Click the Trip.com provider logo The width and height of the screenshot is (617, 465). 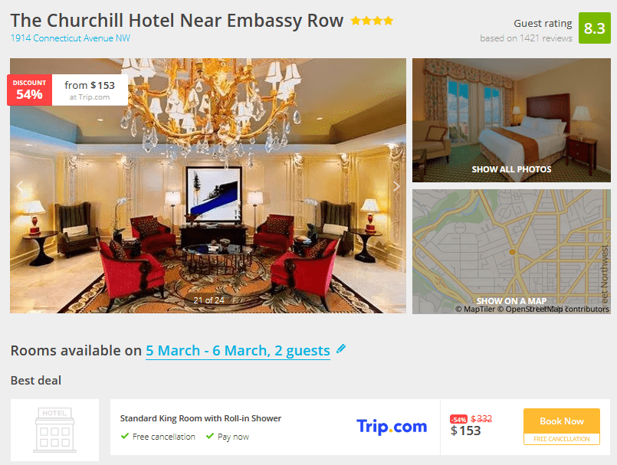pos(392,427)
